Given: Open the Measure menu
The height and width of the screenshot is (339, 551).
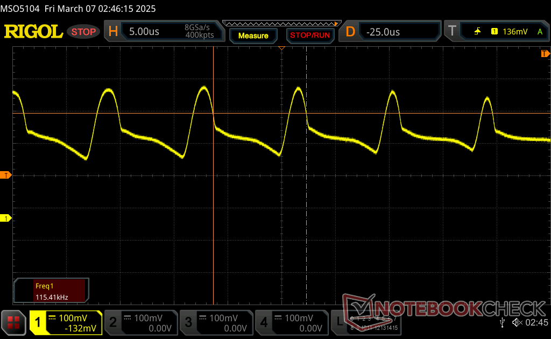Looking at the screenshot, I should point(253,36).
